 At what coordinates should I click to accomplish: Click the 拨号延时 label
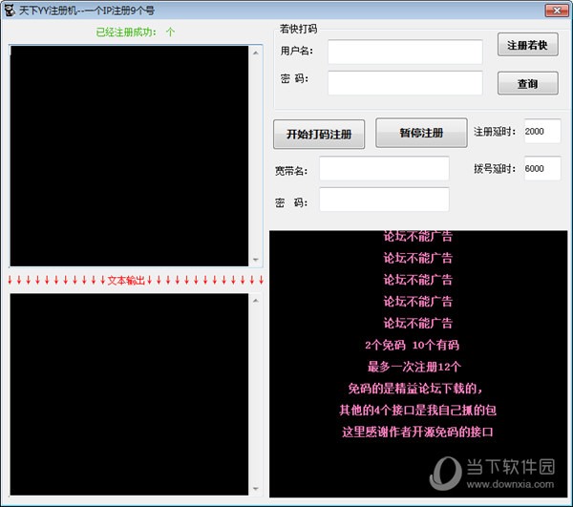pyautogui.click(x=495, y=169)
